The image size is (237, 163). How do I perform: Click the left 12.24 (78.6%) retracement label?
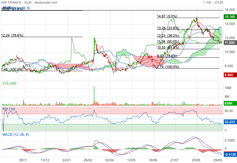pyautogui.click(x=12, y=35)
